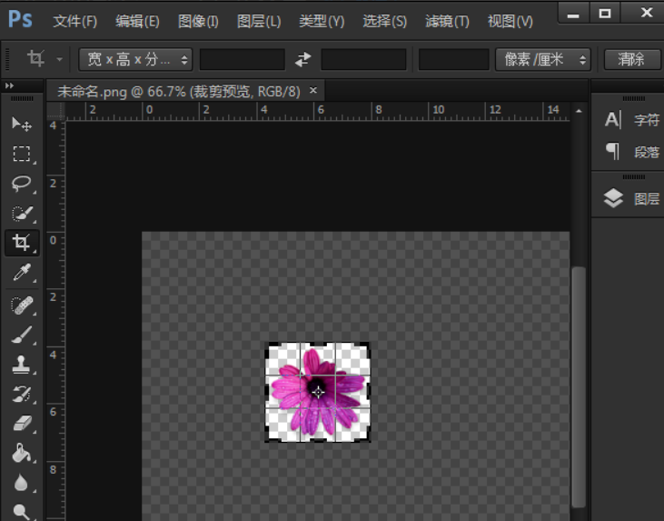Select the Spot Healing Brush tool

(22, 306)
